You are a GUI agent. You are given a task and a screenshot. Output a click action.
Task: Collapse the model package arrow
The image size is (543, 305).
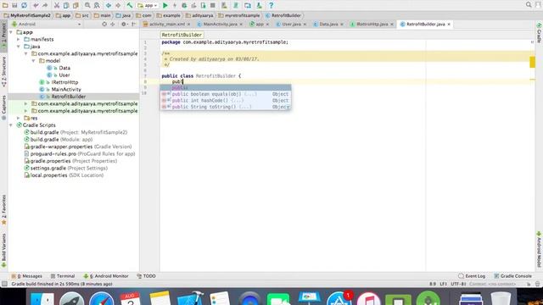pos(34,61)
